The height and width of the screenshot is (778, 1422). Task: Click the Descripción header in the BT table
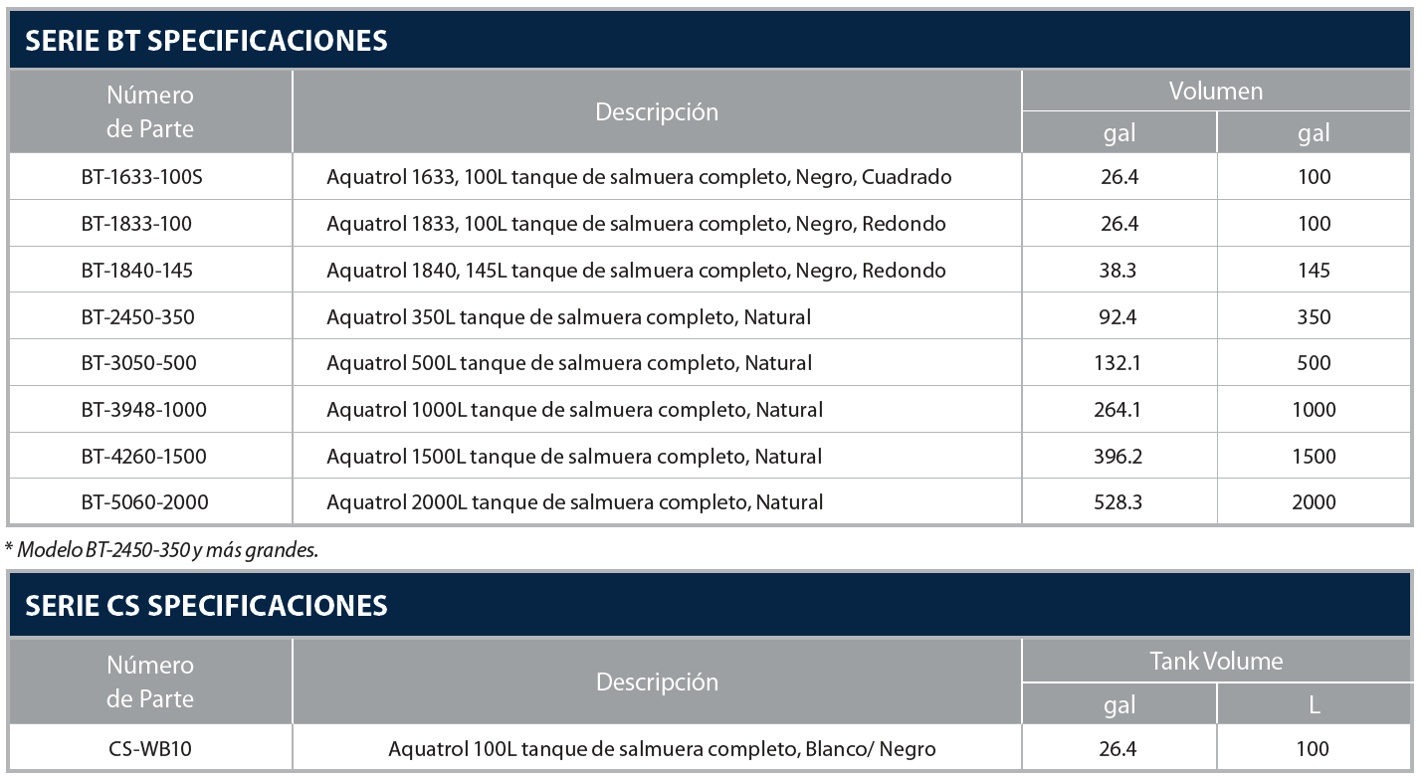657,111
